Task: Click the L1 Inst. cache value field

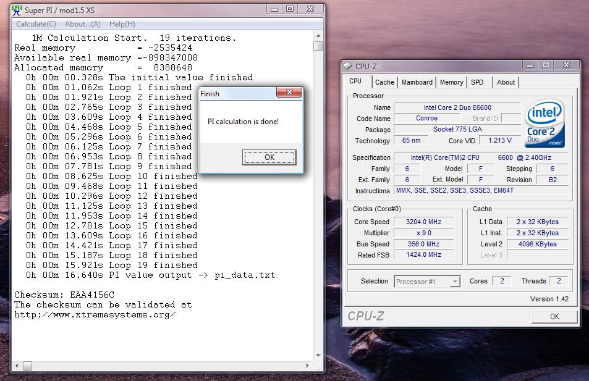Action: pyautogui.click(x=538, y=233)
